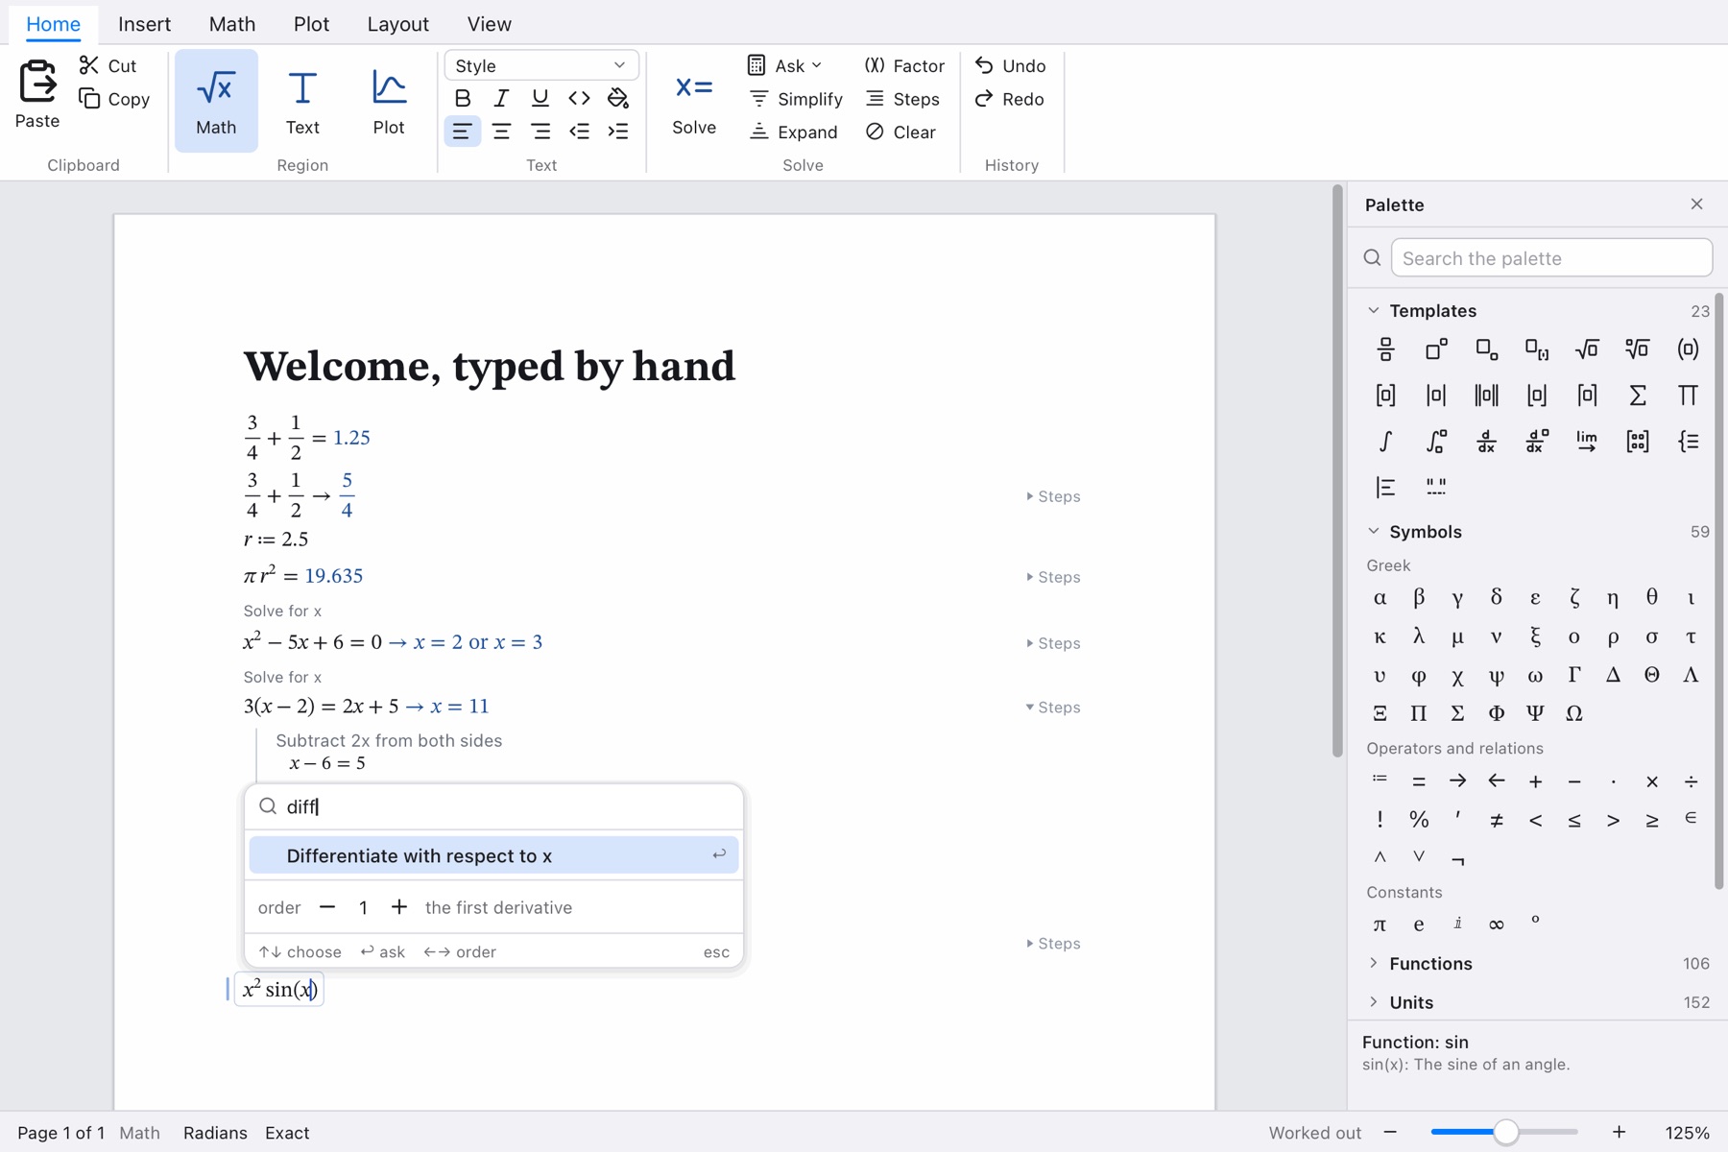Toggle bold formatting
The image size is (1728, 1152).
coord(463,98)
